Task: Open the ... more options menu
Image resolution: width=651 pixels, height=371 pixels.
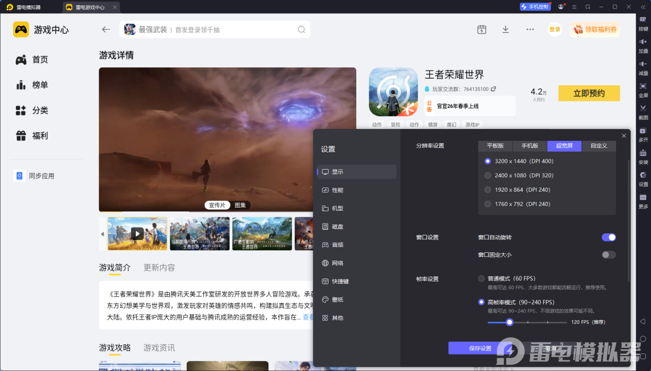Action: point(530,29)
